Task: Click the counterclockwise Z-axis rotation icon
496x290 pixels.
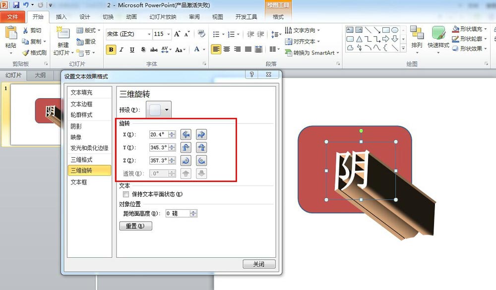Action: point(186,160)
